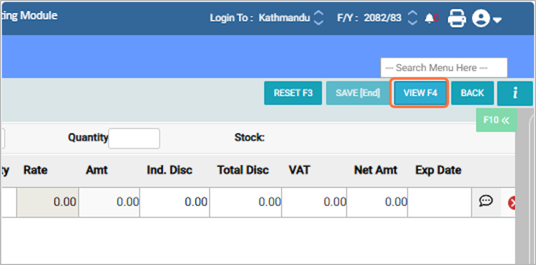The image size is (536, 265).
Task: Click the vertical scrollbar on right
Action: [x=526, y=186]
